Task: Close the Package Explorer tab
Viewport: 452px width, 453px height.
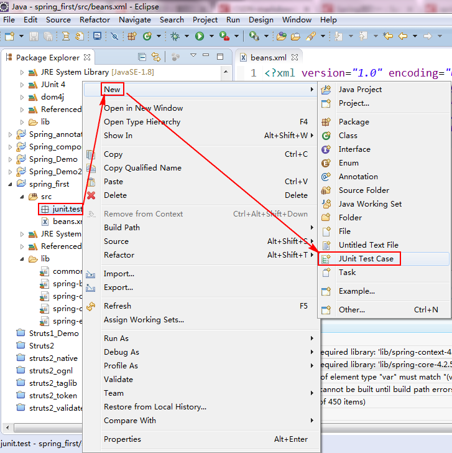Action: 87,57
